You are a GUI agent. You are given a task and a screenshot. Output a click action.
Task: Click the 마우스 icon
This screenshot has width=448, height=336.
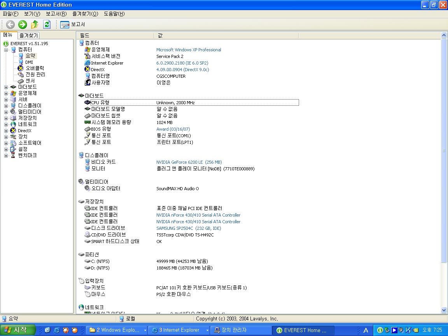pyautogui.click(x=87, y=294)
